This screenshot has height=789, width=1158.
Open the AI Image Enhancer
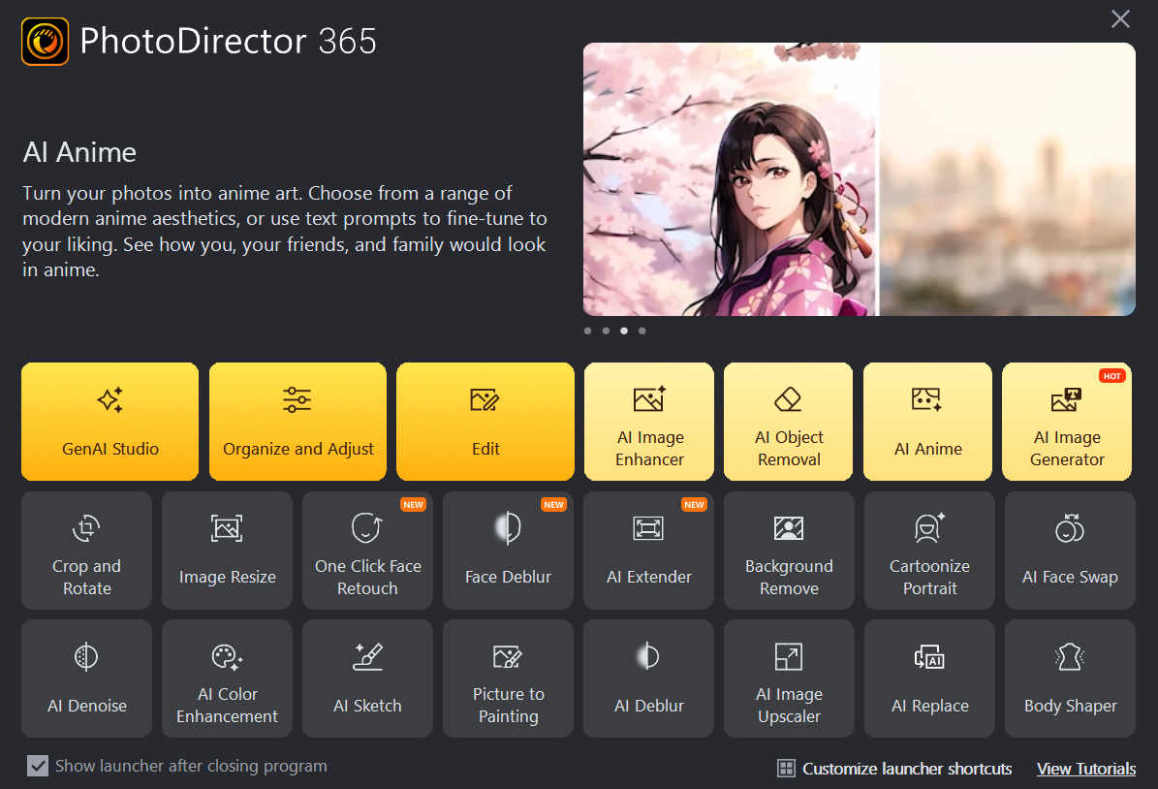[648, 422]
